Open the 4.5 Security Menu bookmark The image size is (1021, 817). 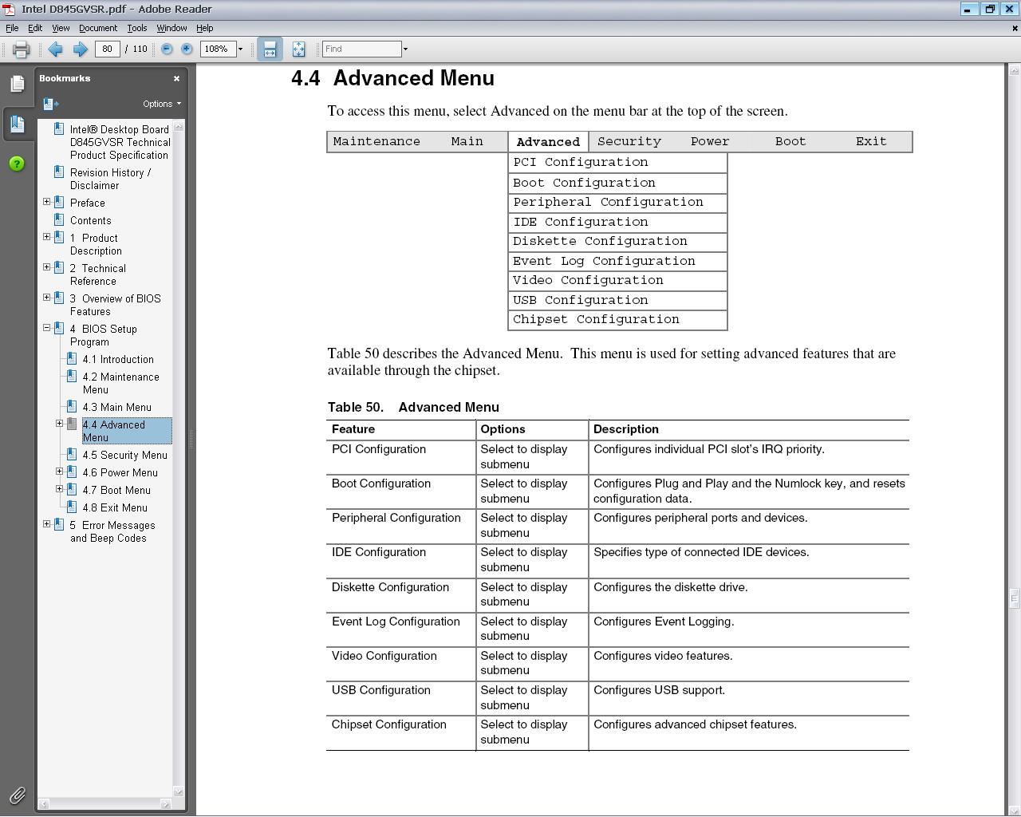124,455
